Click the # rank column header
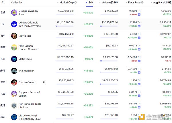The width and height of the screenshot is (172, 123). [x=3, y=3]
